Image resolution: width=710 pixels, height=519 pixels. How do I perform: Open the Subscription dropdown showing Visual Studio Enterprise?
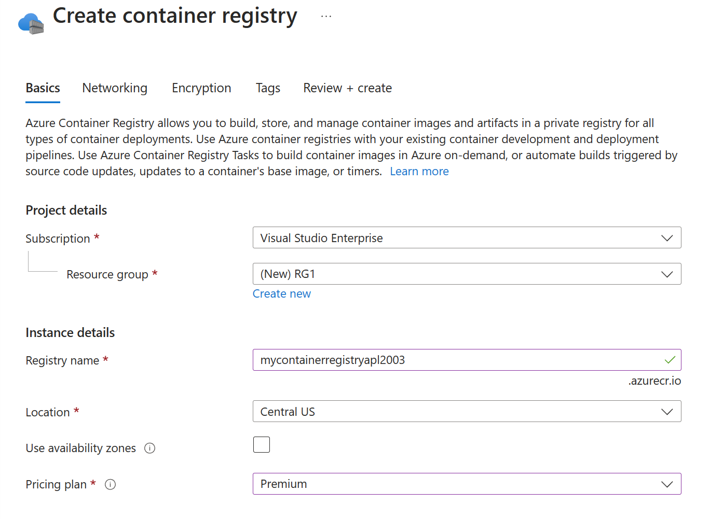point(467,237)
